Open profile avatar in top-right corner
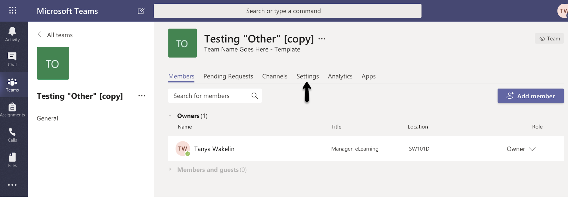 (x=563, y=11)
